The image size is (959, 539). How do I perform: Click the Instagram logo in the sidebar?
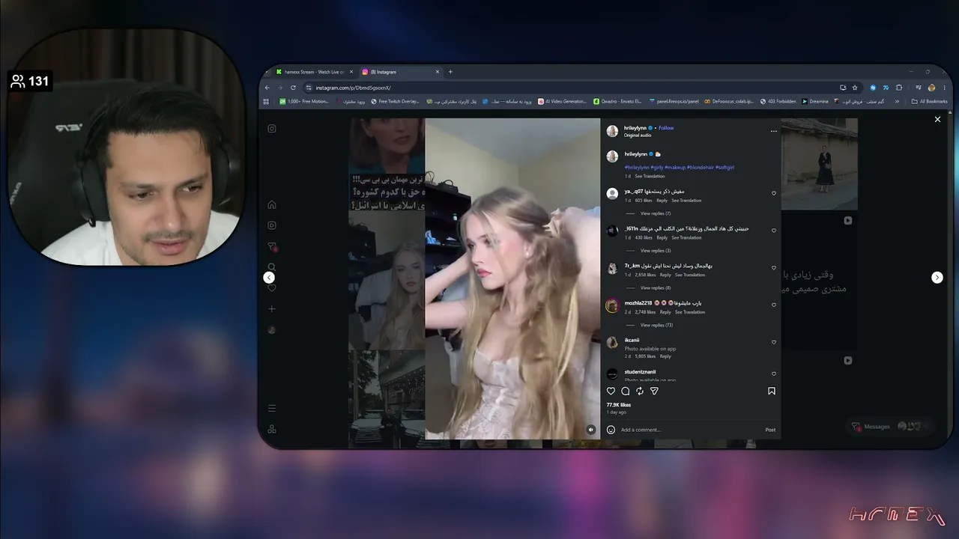272,128
